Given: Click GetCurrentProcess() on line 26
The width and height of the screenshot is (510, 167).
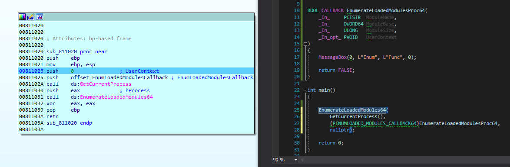Looking at the screenshot, I should [x=358, y=117].
